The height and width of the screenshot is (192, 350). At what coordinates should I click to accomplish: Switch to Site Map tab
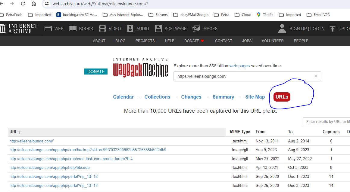click(x=255, y=97)
